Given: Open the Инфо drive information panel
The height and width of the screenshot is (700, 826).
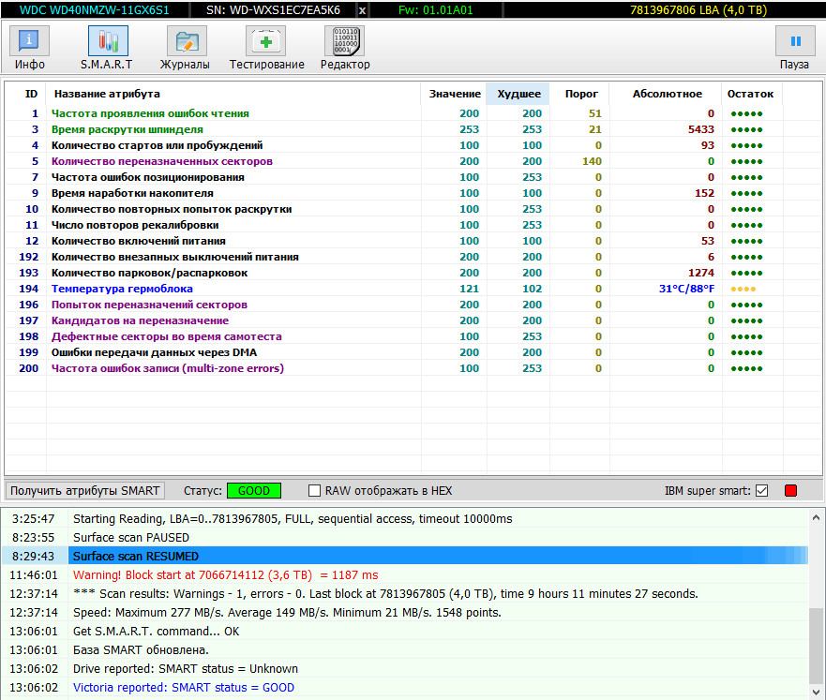Looking at the screenshot, I should (30, 48).
